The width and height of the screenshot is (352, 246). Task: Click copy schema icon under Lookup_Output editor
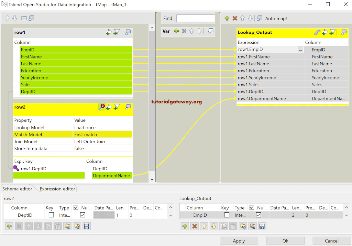coord(223,226)
